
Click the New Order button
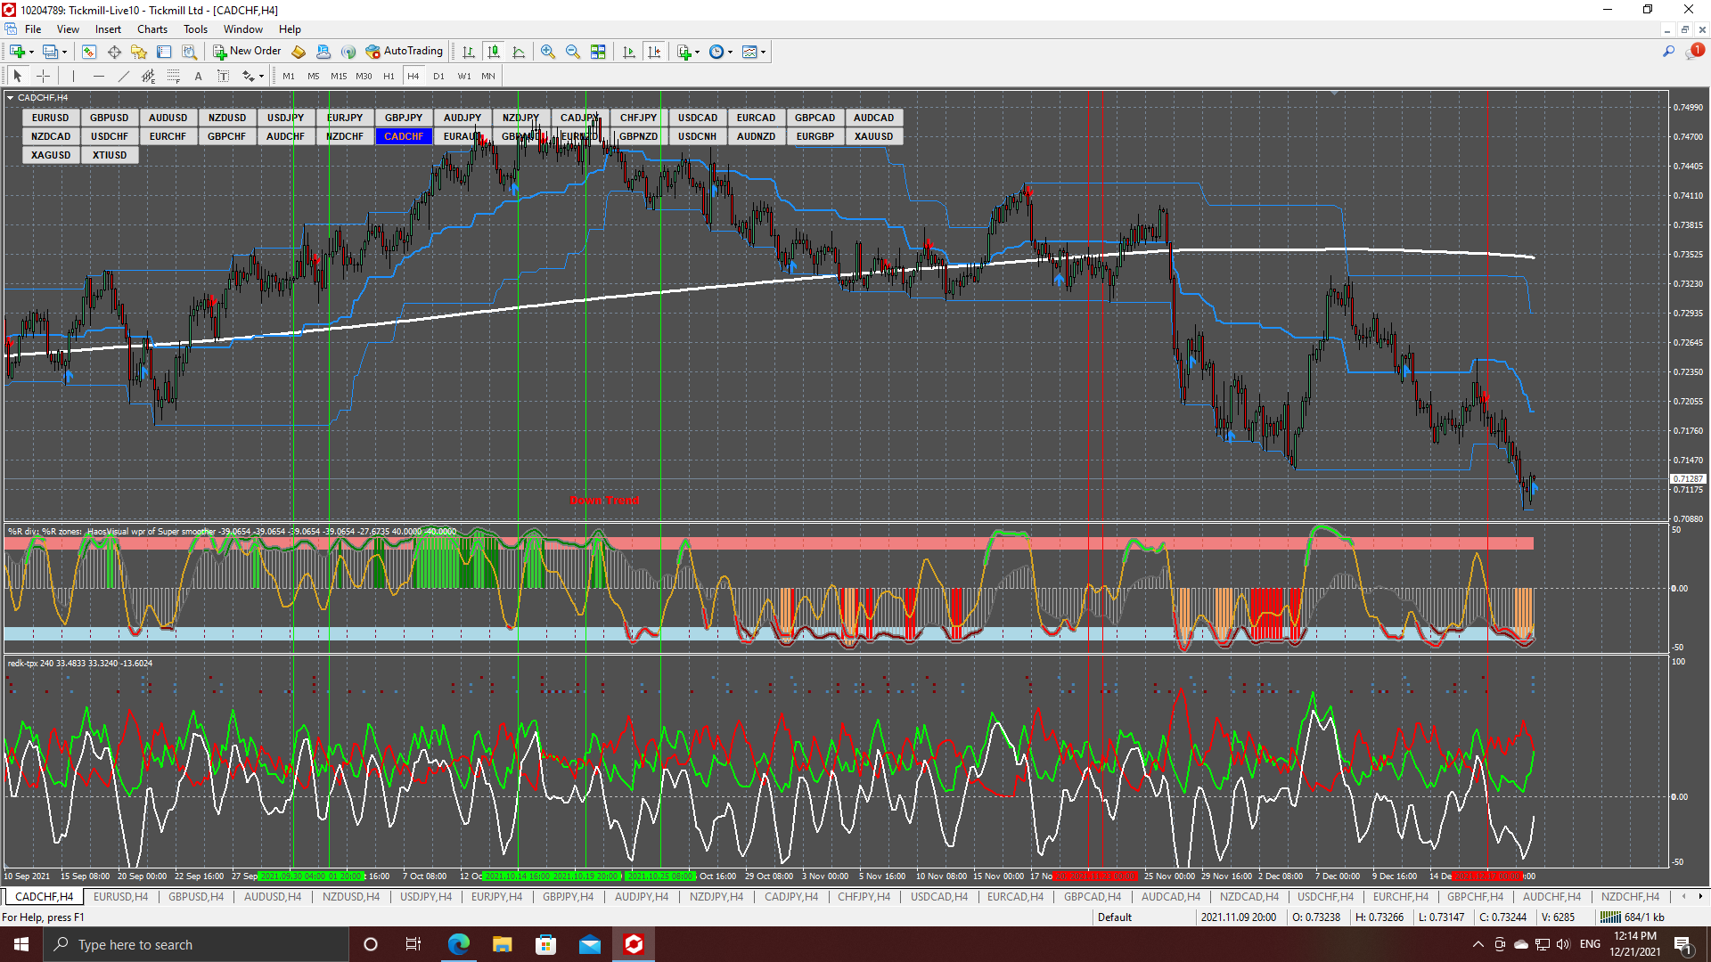tap(247, 51)
